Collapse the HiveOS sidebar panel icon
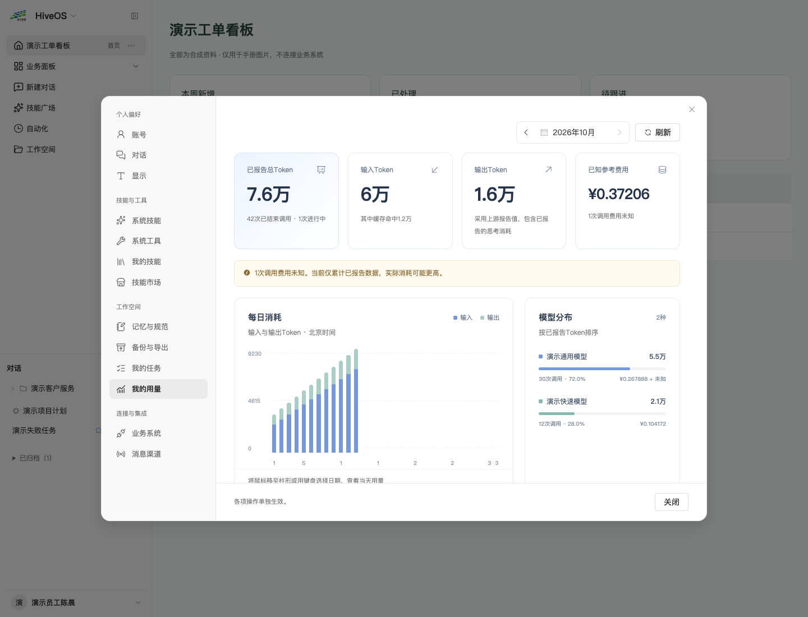This screenshot has width=808, height=617. [135, 16]
